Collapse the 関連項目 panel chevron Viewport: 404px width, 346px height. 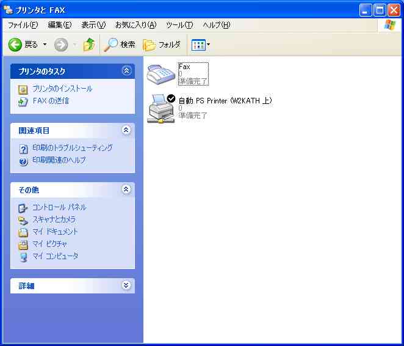[126, 130]
